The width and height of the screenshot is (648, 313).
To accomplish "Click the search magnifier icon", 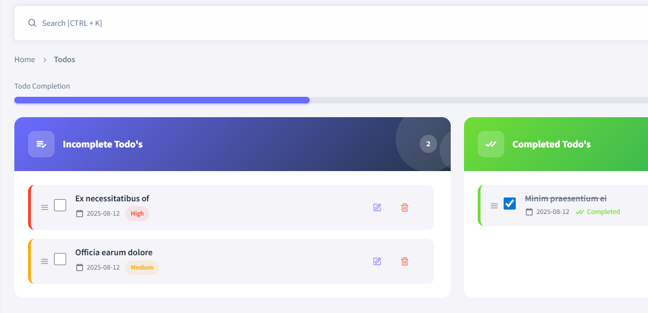I will [32, 23].
